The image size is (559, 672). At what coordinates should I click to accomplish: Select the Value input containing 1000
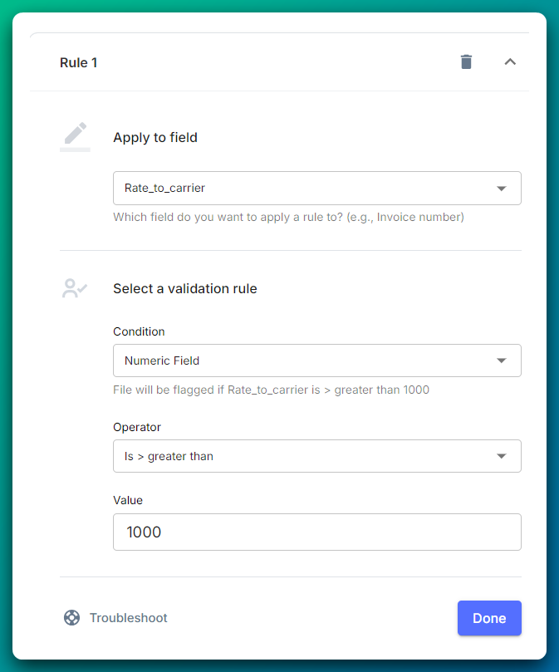(317, 532)
